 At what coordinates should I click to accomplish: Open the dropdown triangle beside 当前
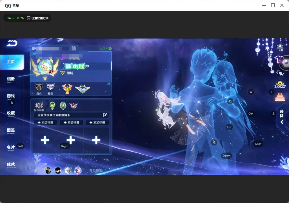click(32, 93)
